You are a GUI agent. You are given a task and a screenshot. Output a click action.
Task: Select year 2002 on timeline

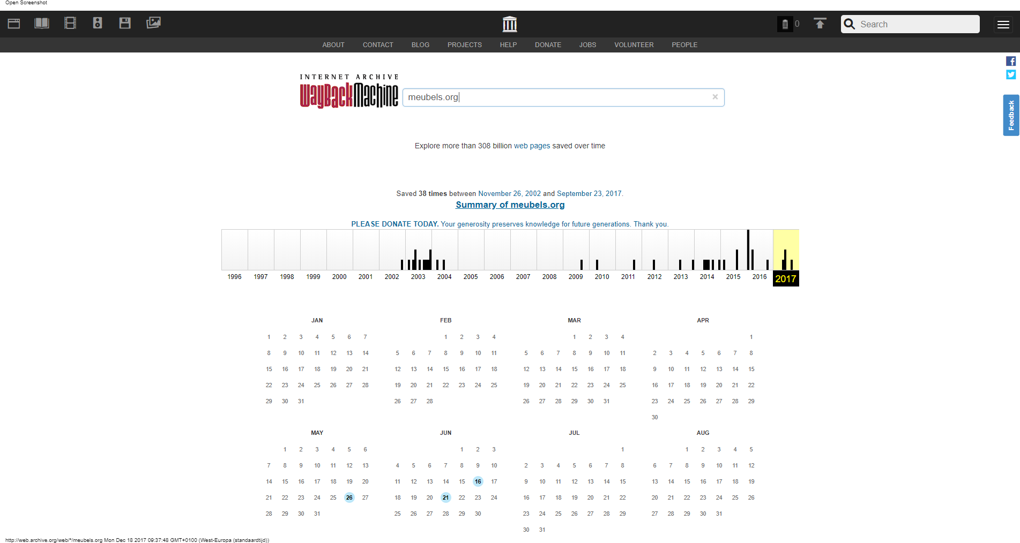[x=392, y=277]
